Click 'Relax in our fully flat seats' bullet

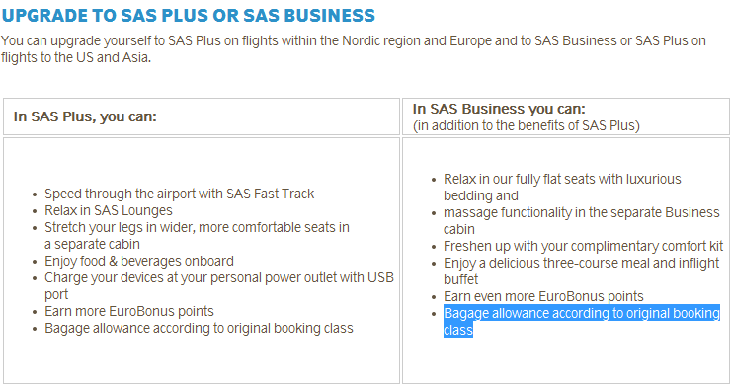coord(562,188)
